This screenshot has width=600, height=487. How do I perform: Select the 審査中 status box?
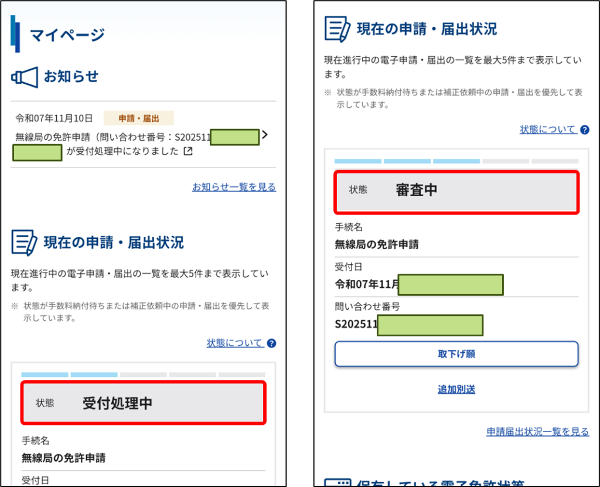[456, 190]
